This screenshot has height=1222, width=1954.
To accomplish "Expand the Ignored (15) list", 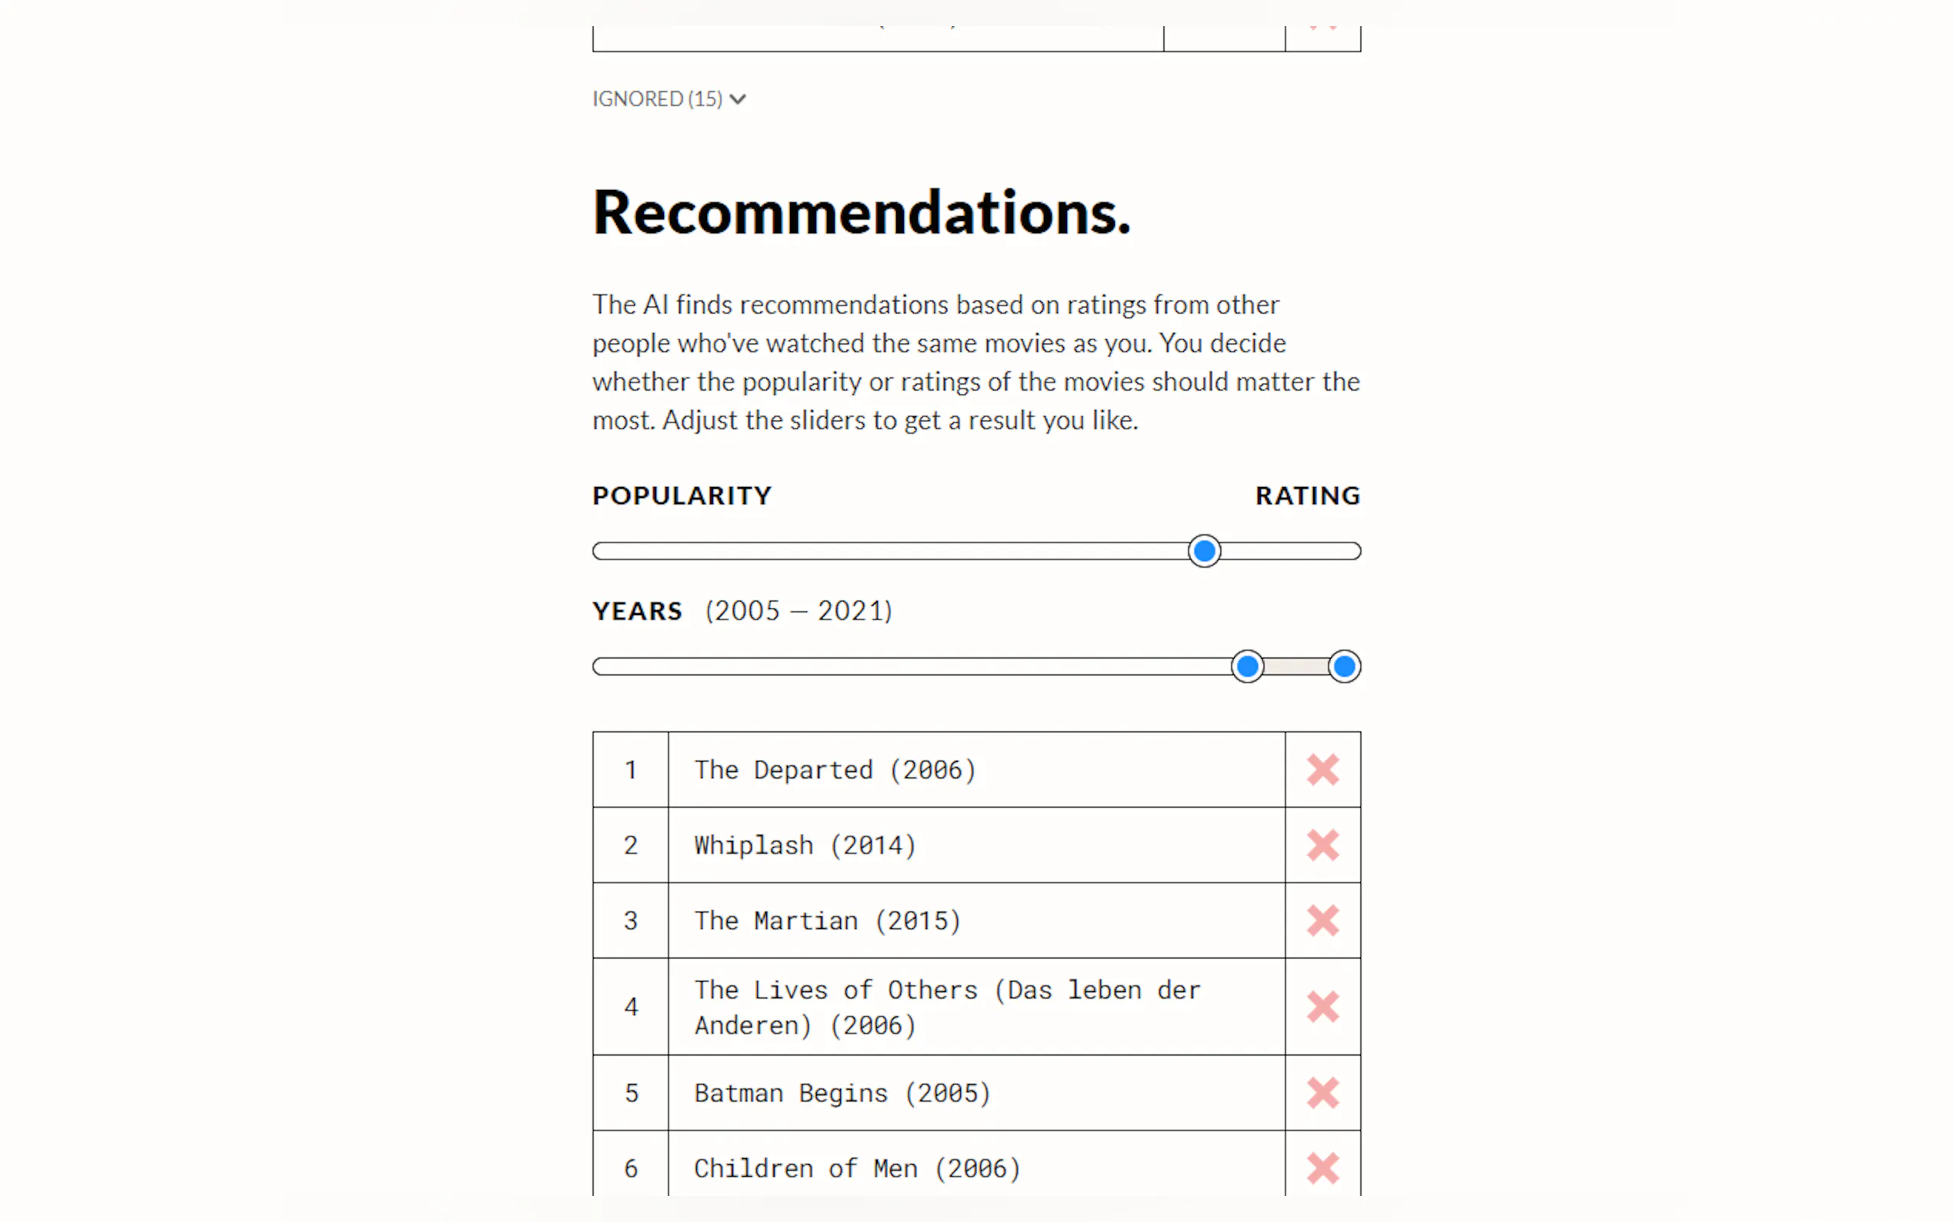I will coord(657,98).
